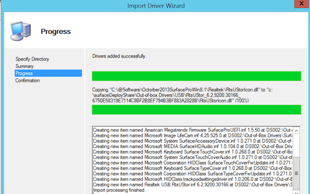Close the Import Driver Wizard window
Screen dimensions: 310x194
pos(301,4)
